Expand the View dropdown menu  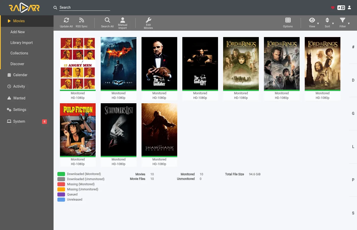point(314,22)
